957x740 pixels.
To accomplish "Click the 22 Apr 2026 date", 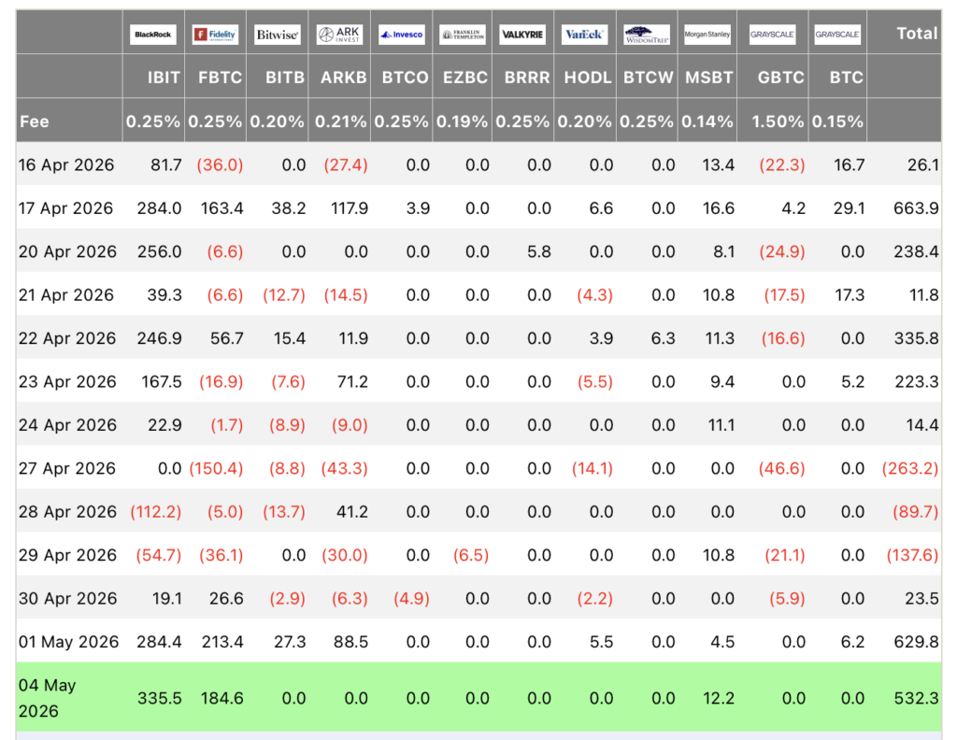I will tap(67, 338).
